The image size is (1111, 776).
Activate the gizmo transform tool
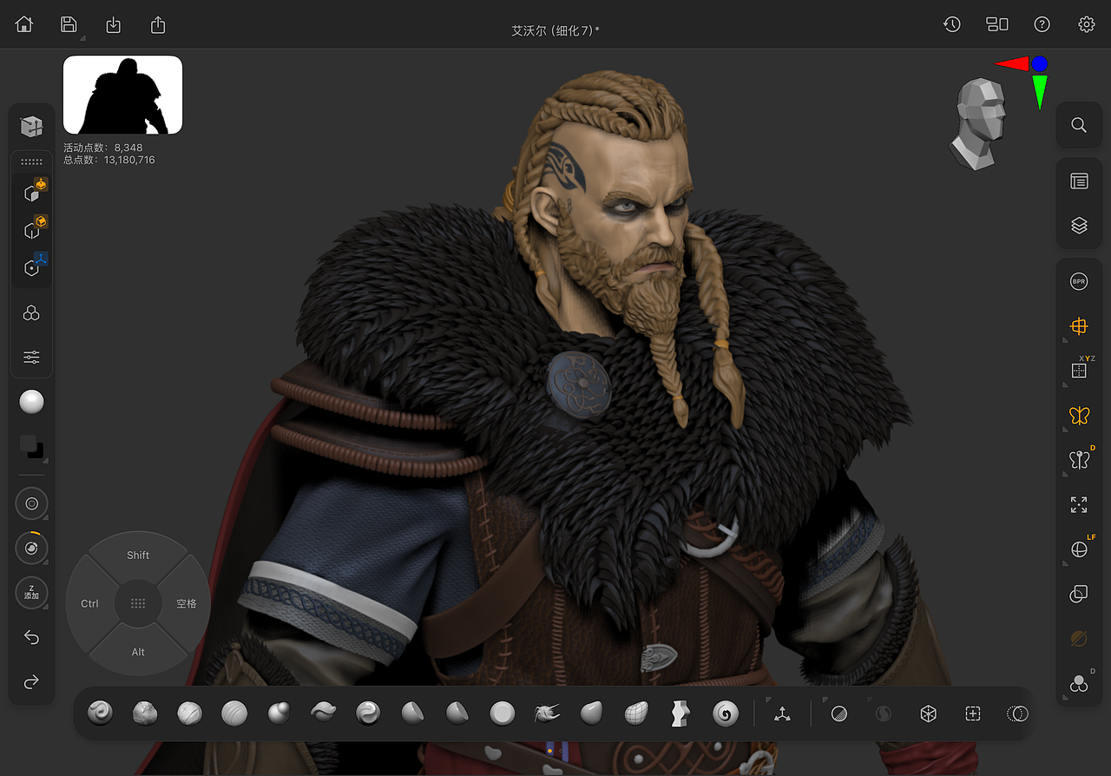[x=783, y=714]
